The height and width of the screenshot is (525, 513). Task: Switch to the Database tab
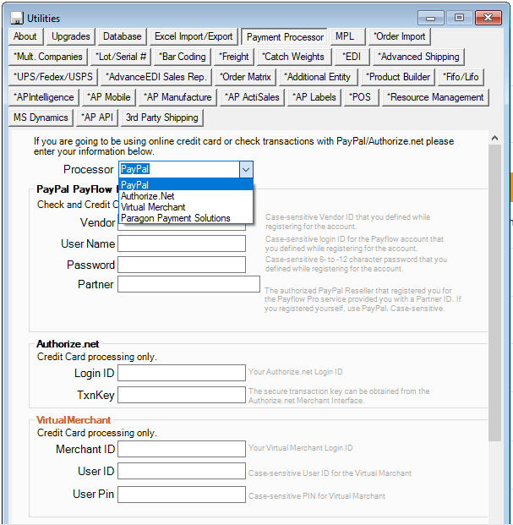pos(123,36)
